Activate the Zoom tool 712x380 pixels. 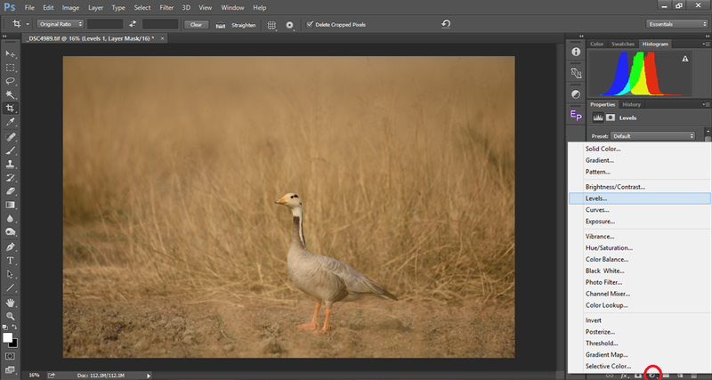coord(11,316)
